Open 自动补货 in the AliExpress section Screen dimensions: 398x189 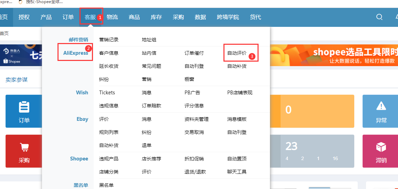pyautogui.click(x=237, y=66)
